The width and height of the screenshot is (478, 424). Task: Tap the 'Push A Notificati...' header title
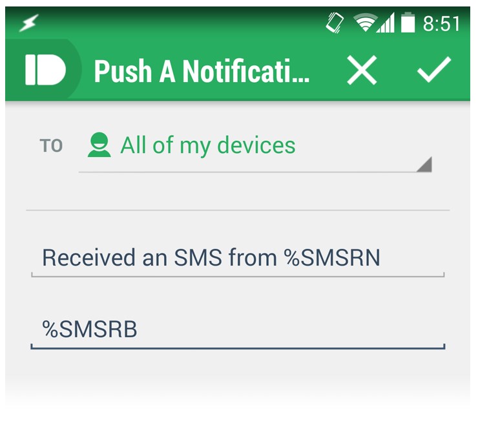tap(202, 71)
